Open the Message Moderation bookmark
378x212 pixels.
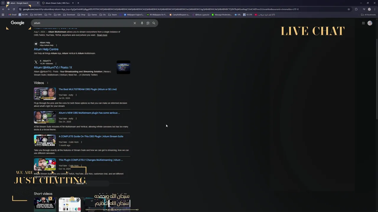[222, 15]
